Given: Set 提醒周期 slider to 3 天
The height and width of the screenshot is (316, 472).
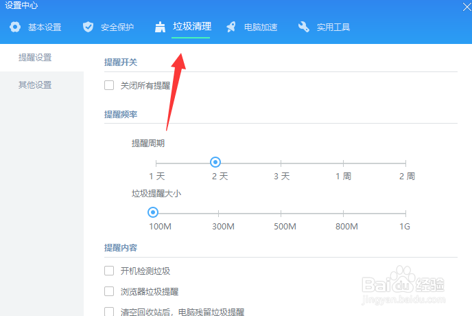Looking at the screenshot, I should pos(281,163).
